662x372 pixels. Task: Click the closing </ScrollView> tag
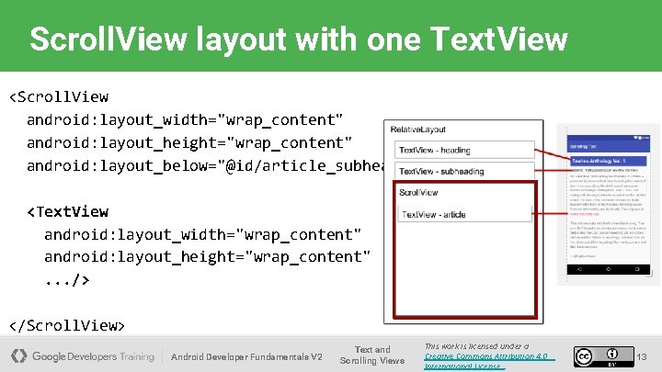tap(67, 325)
